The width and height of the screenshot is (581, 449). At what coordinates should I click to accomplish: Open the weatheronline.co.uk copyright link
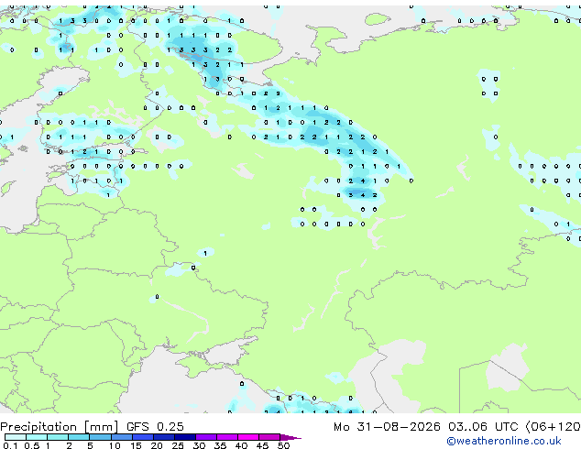(x=503, y=441)
